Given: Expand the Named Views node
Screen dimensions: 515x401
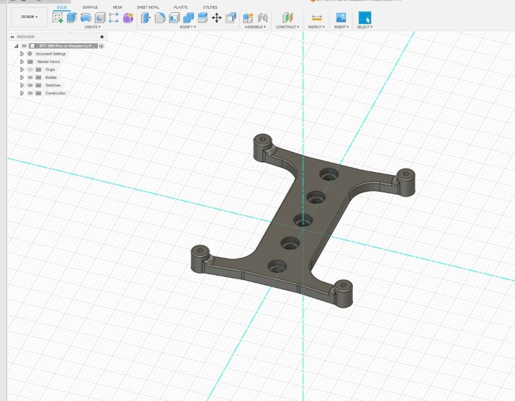Looking at the screenshot, I should (22, 62).
